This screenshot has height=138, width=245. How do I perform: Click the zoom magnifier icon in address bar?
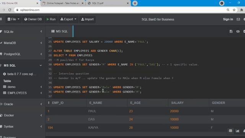click(228, 10)
